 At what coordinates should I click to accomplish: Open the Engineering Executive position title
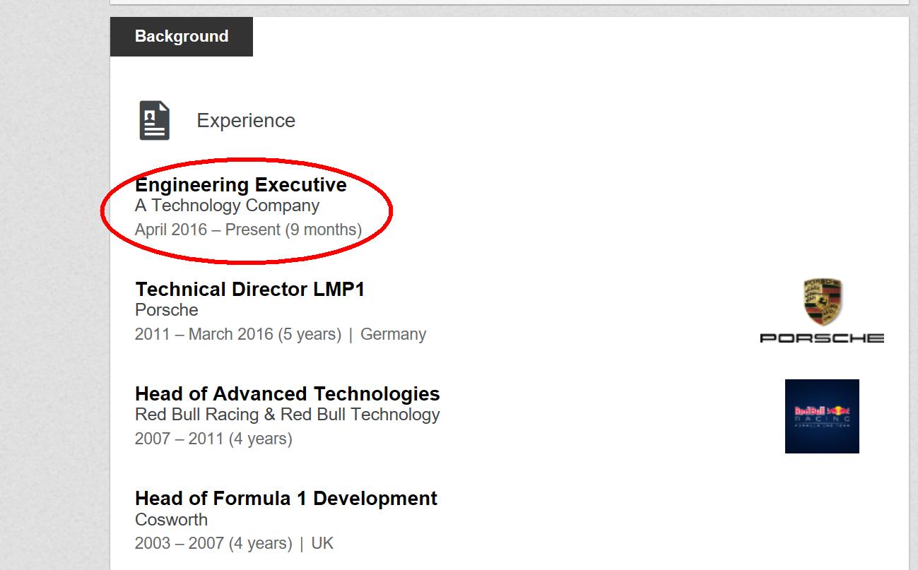point(241,185)
